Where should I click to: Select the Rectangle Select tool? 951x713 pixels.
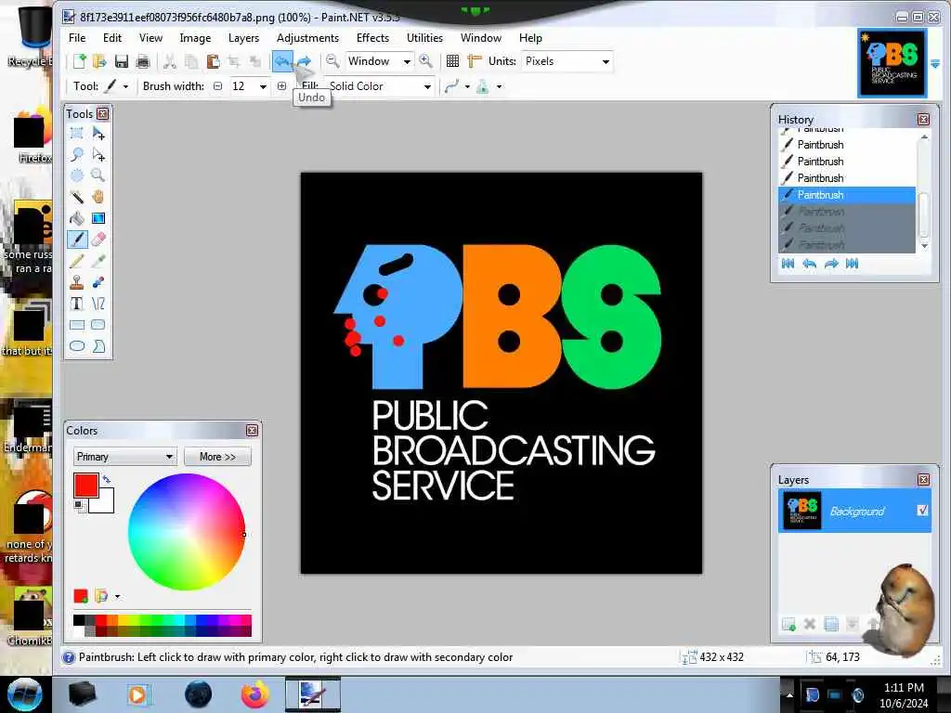pos(77,134)
